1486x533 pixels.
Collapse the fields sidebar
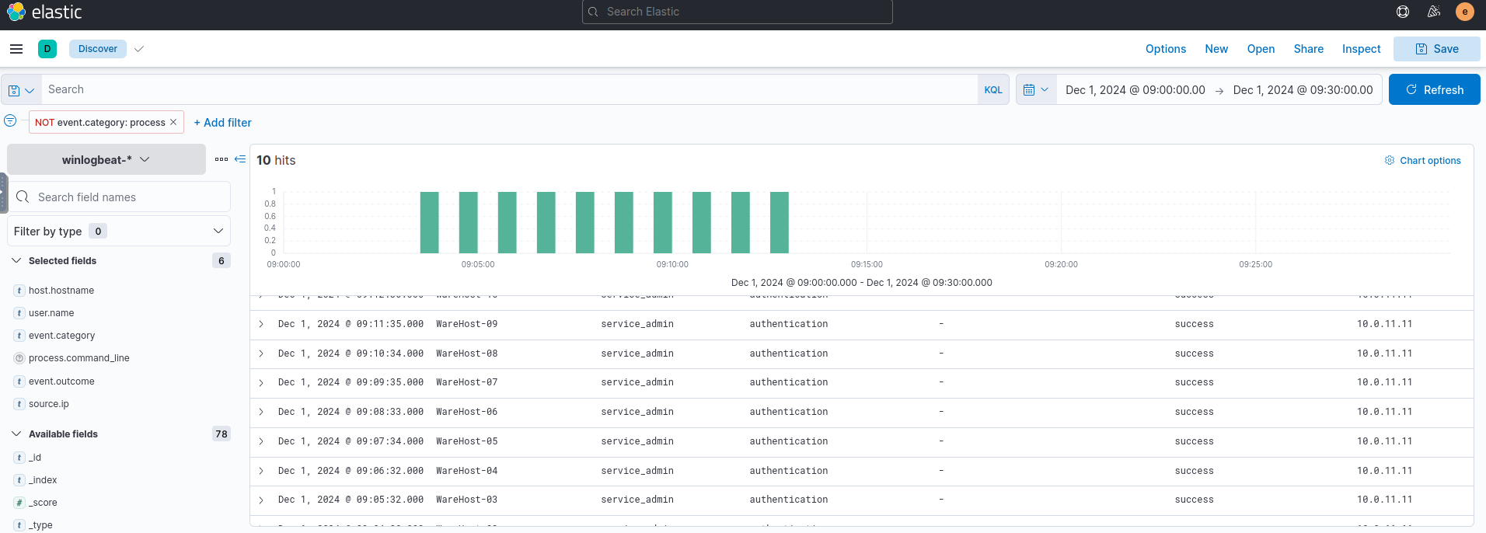(x=240, y=159)
